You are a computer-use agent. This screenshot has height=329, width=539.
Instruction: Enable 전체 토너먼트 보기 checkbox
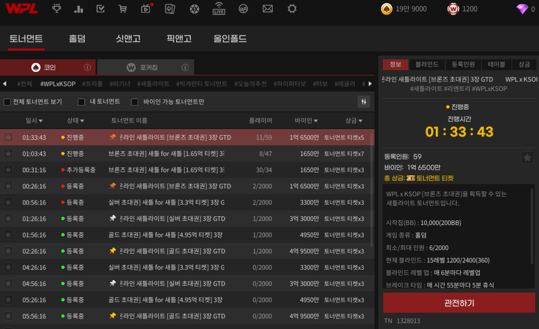click(x=7, y=102)
